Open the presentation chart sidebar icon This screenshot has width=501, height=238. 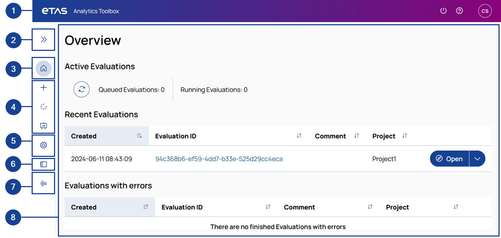coord(43,126)
